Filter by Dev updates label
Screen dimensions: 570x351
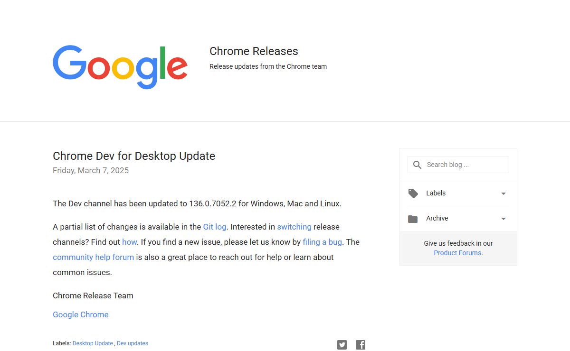coord(133,343)
